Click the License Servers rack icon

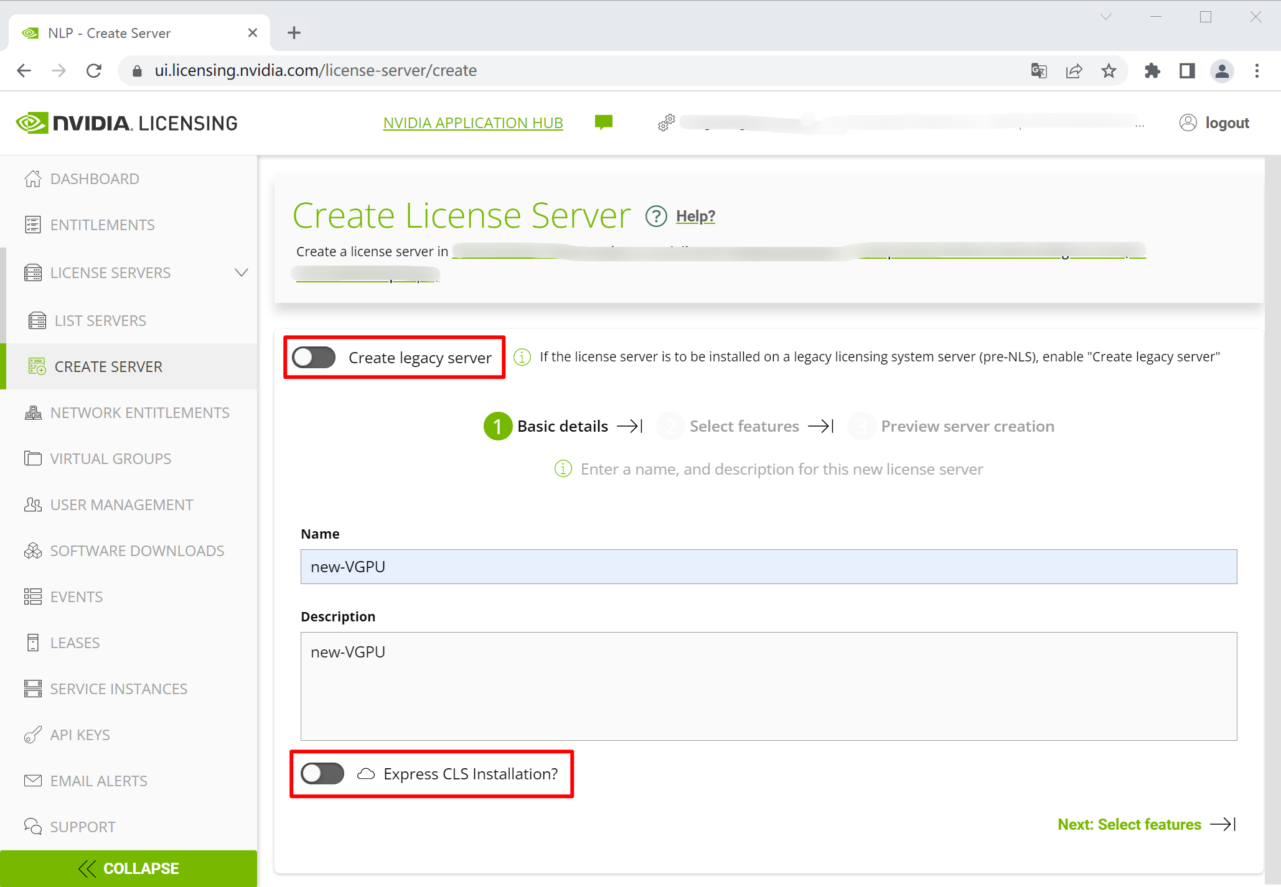[33, 272]
